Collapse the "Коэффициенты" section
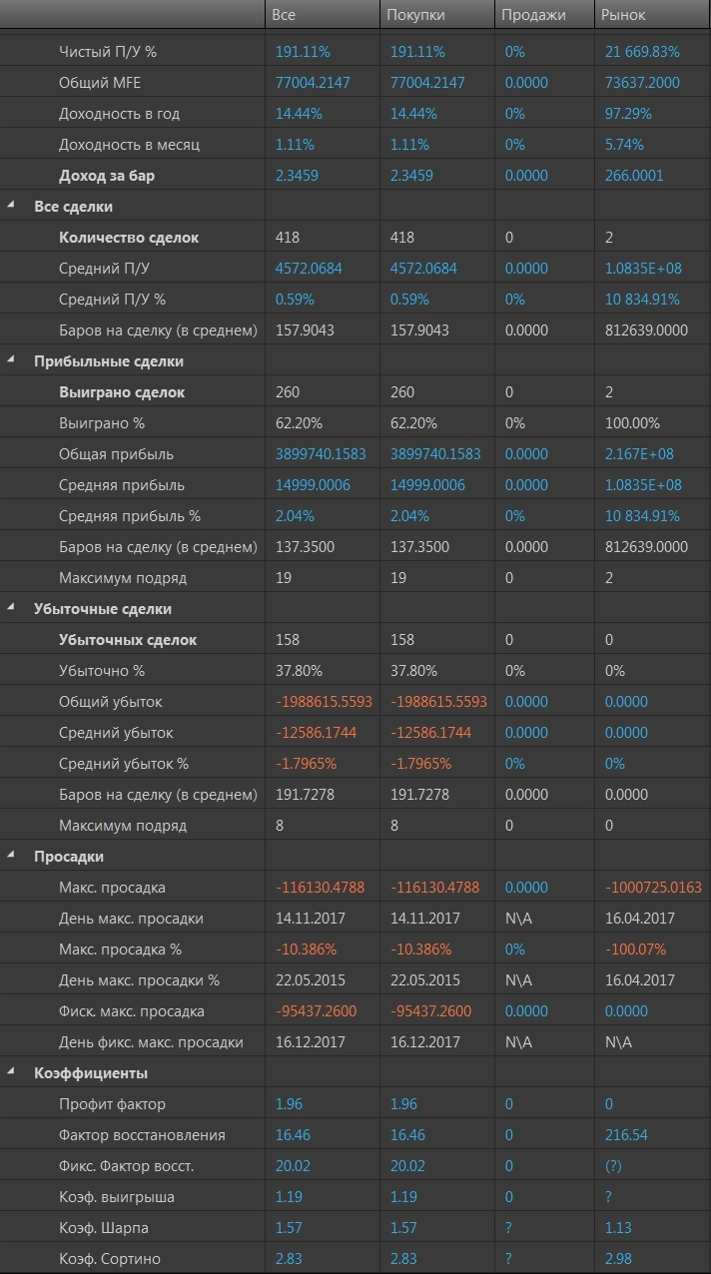 pyautogui.click(x=11, y=1072)
